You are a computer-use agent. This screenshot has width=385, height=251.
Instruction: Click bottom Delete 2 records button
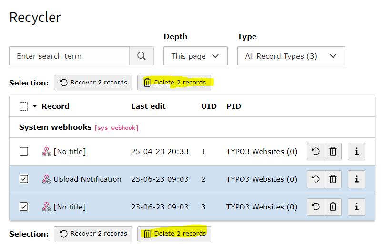[x=174, y=234]
